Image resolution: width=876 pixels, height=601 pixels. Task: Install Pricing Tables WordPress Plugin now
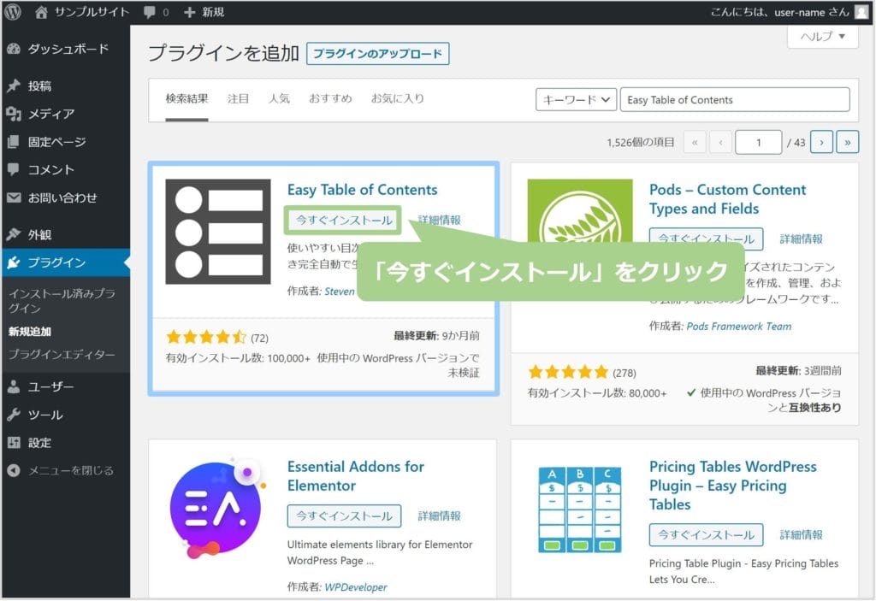pyautogui.click(x=706, y=535)
